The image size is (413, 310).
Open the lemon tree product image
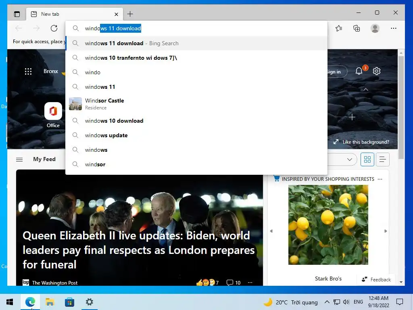[328, 224]
